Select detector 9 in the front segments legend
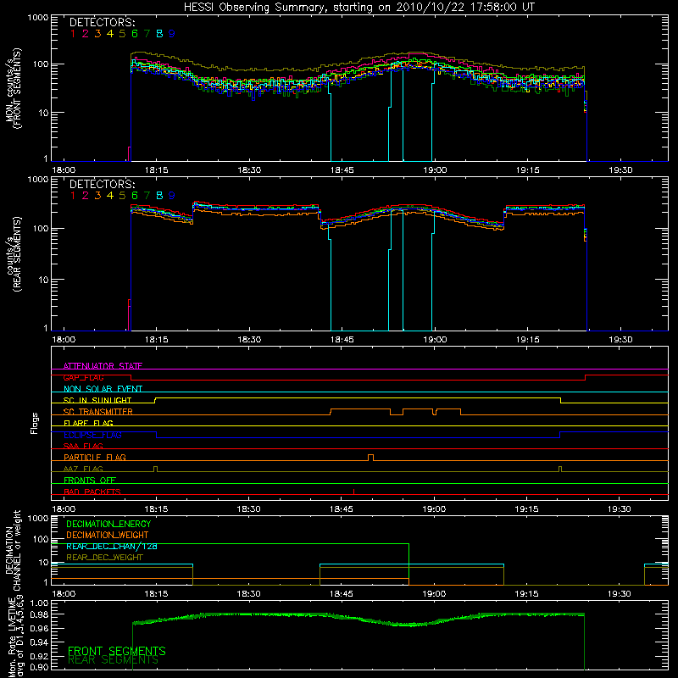Viewport: 678px width, 678px height. coord(172,34)
